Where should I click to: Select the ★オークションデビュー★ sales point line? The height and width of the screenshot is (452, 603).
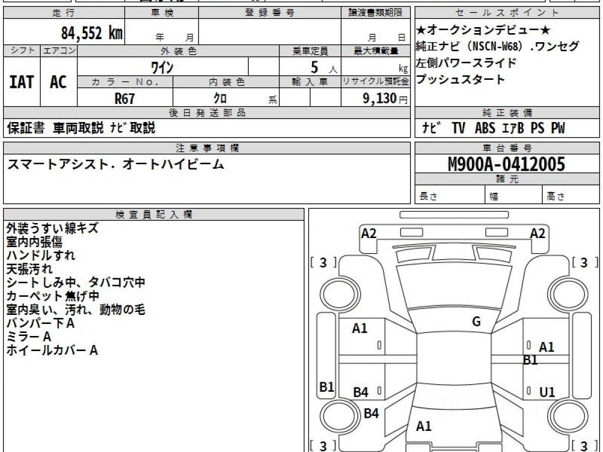pyautogui.click(x=484, y=31)
